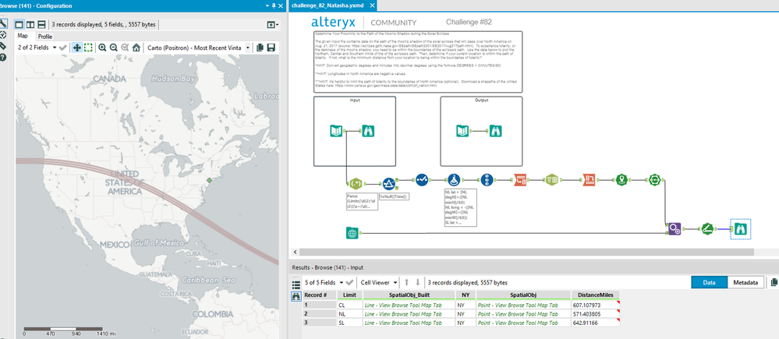Viewport: 779px width, 339px height.
Task: Go to previous record with up arrow
Action: (x=406, y=282)
